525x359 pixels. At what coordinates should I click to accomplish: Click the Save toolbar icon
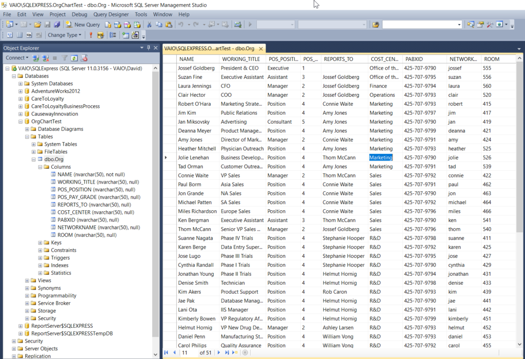(x=47, y=25)
